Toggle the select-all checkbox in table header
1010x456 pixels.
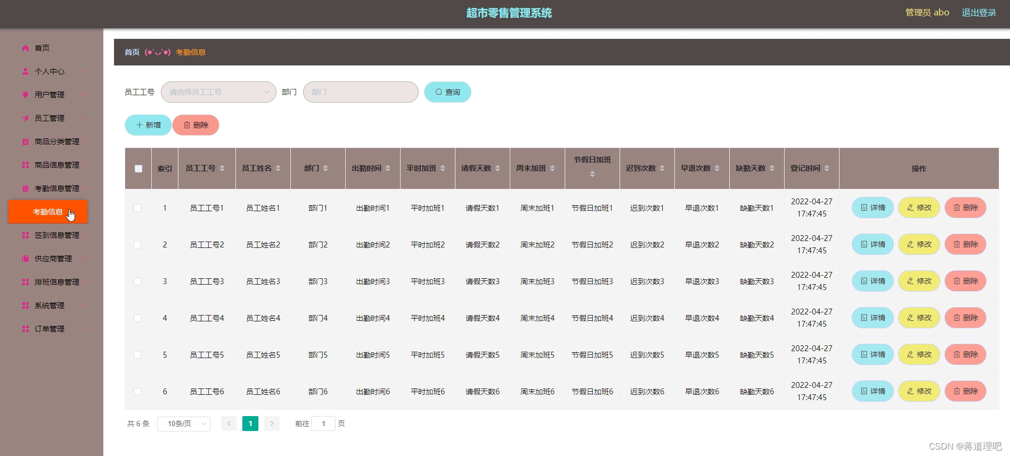click(x=139, y=169)
